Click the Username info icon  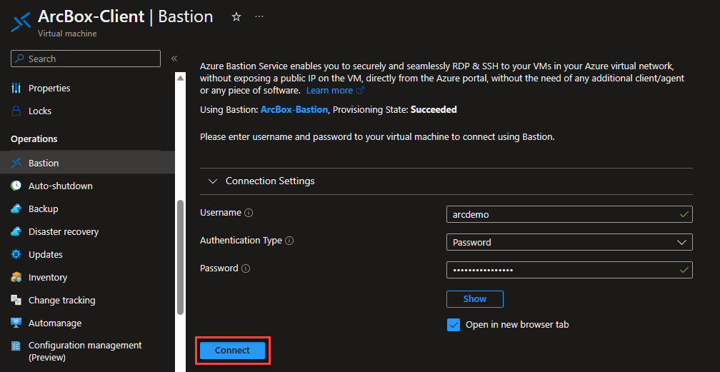[x=249, y=213]
